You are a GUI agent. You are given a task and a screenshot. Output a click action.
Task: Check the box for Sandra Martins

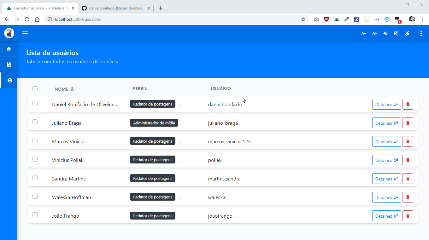pos(35,178)
